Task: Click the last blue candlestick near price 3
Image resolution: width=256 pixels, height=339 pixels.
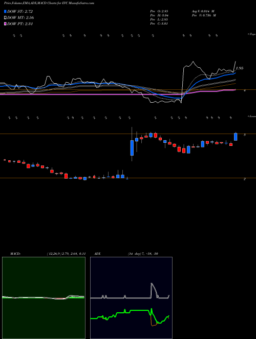Action: [x=236, y=137]
